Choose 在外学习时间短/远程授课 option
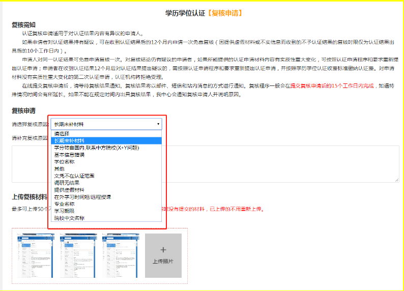Viewport: 404px width, 291px height. [x=82, y=197]
